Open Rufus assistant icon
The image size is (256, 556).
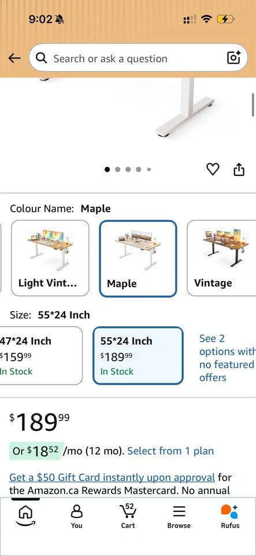pos(230,516)
